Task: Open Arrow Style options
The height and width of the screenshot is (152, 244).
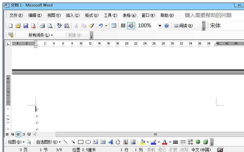Action: 190,142
